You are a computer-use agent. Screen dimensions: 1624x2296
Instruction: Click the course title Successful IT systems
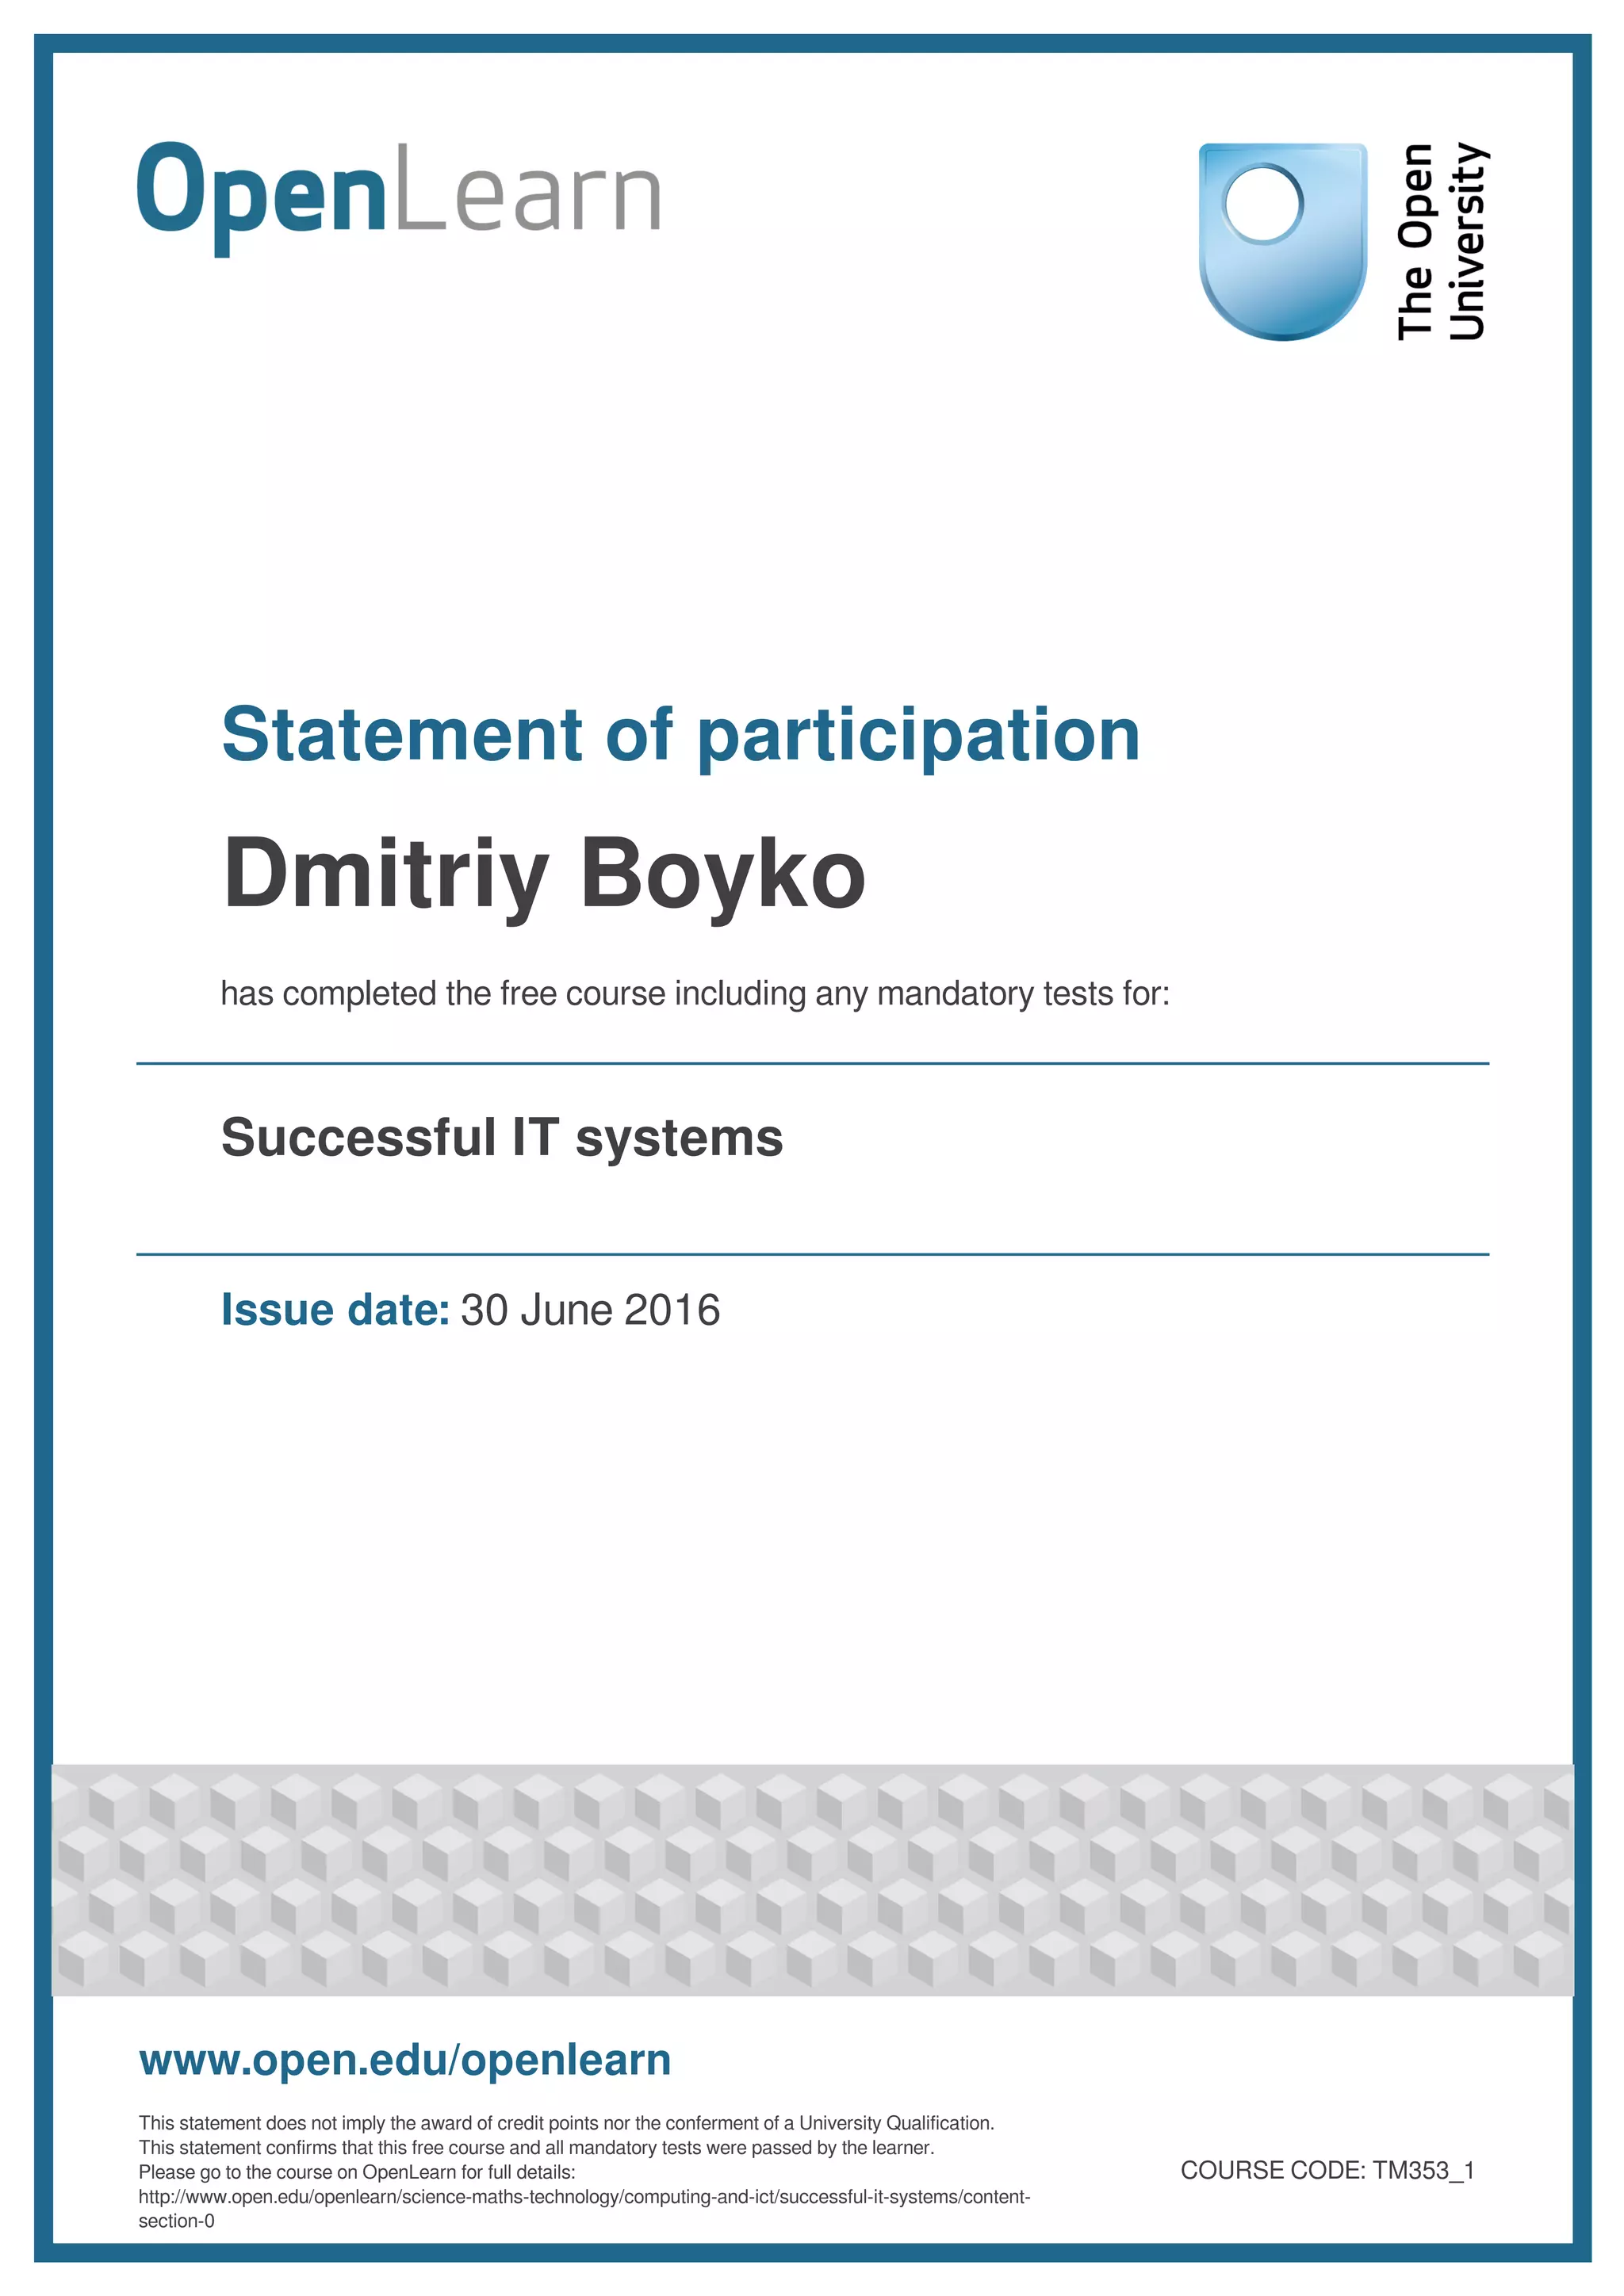click(501, 1138)
